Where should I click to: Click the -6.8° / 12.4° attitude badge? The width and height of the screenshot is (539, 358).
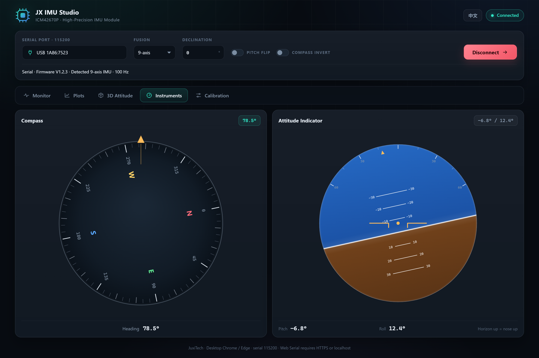(496, 121)
